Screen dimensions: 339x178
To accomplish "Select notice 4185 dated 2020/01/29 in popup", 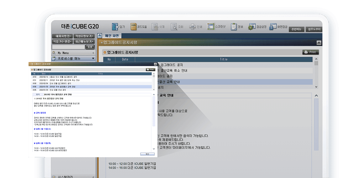I will click(91, 90).
